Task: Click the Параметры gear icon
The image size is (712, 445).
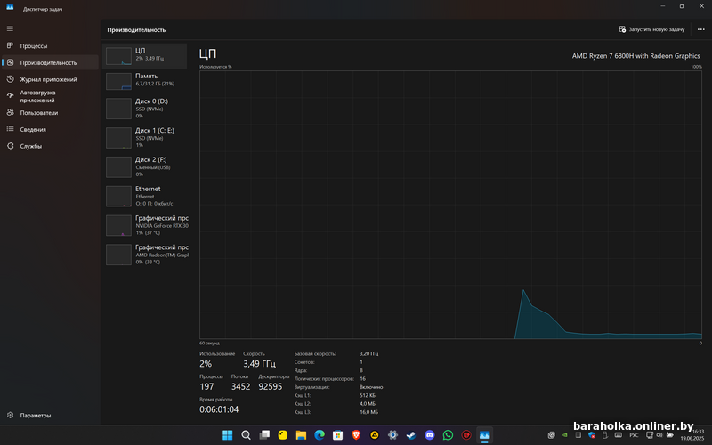Action: (10, 415)
